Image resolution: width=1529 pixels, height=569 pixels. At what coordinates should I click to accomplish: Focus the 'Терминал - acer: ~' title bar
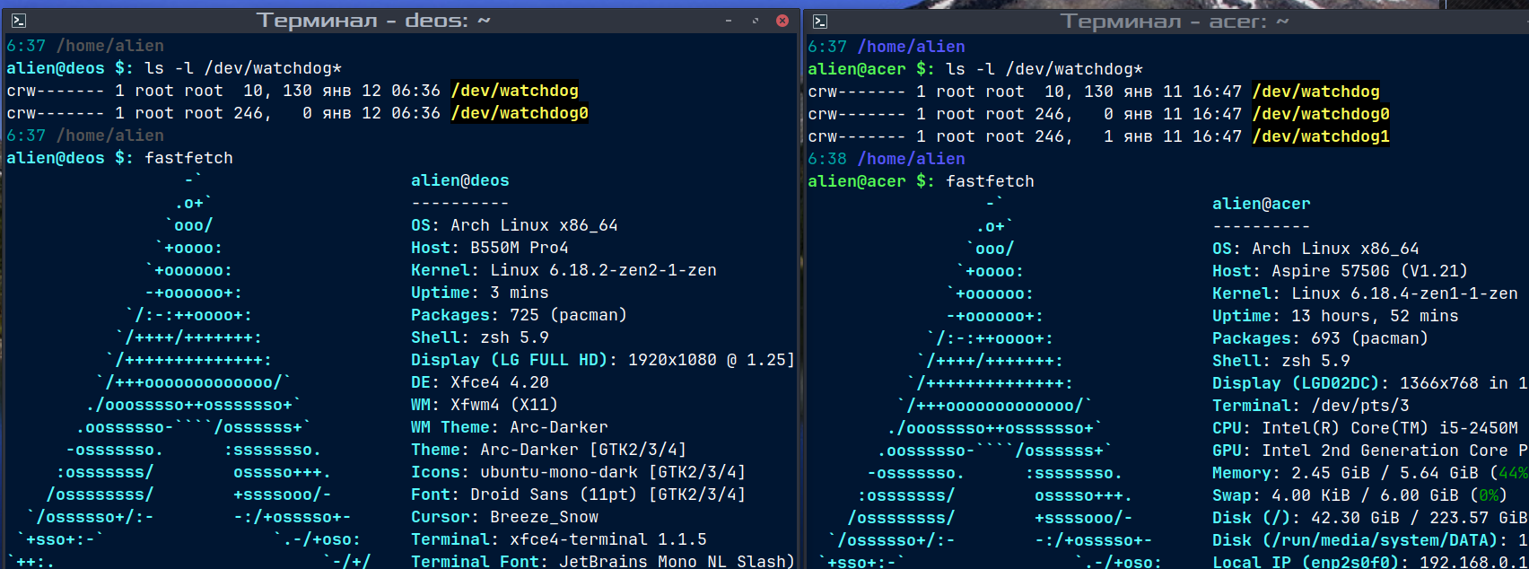(x=1174, y=21)
